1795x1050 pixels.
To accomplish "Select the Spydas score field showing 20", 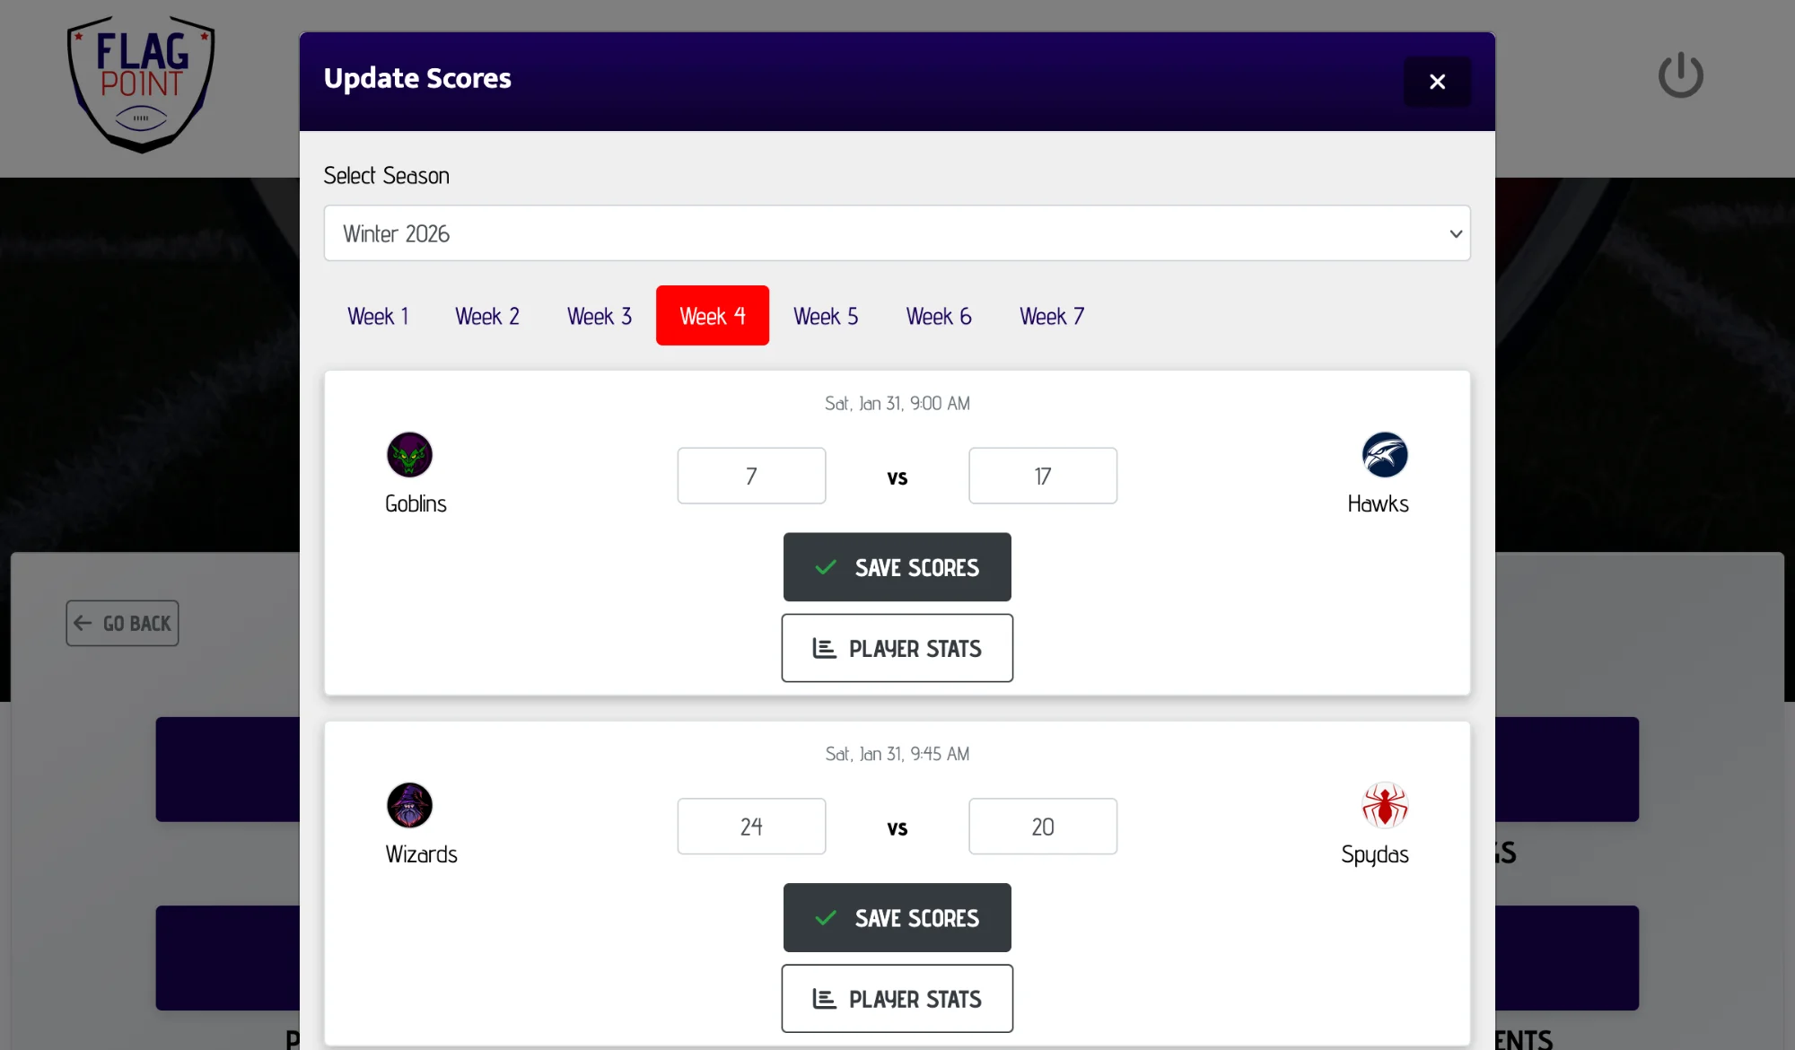I will click(x=1042, y=826).
